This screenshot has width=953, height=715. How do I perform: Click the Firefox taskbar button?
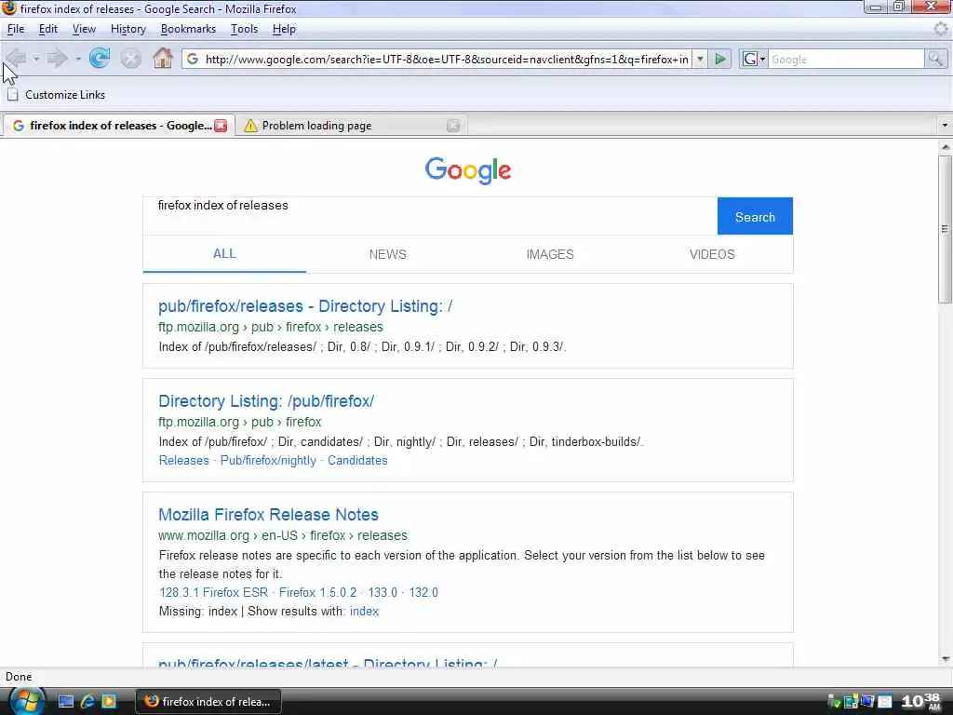208,702
